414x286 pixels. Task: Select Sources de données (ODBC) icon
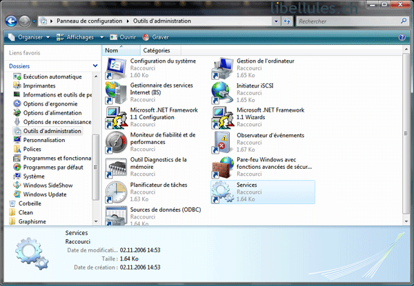[116, 216]
